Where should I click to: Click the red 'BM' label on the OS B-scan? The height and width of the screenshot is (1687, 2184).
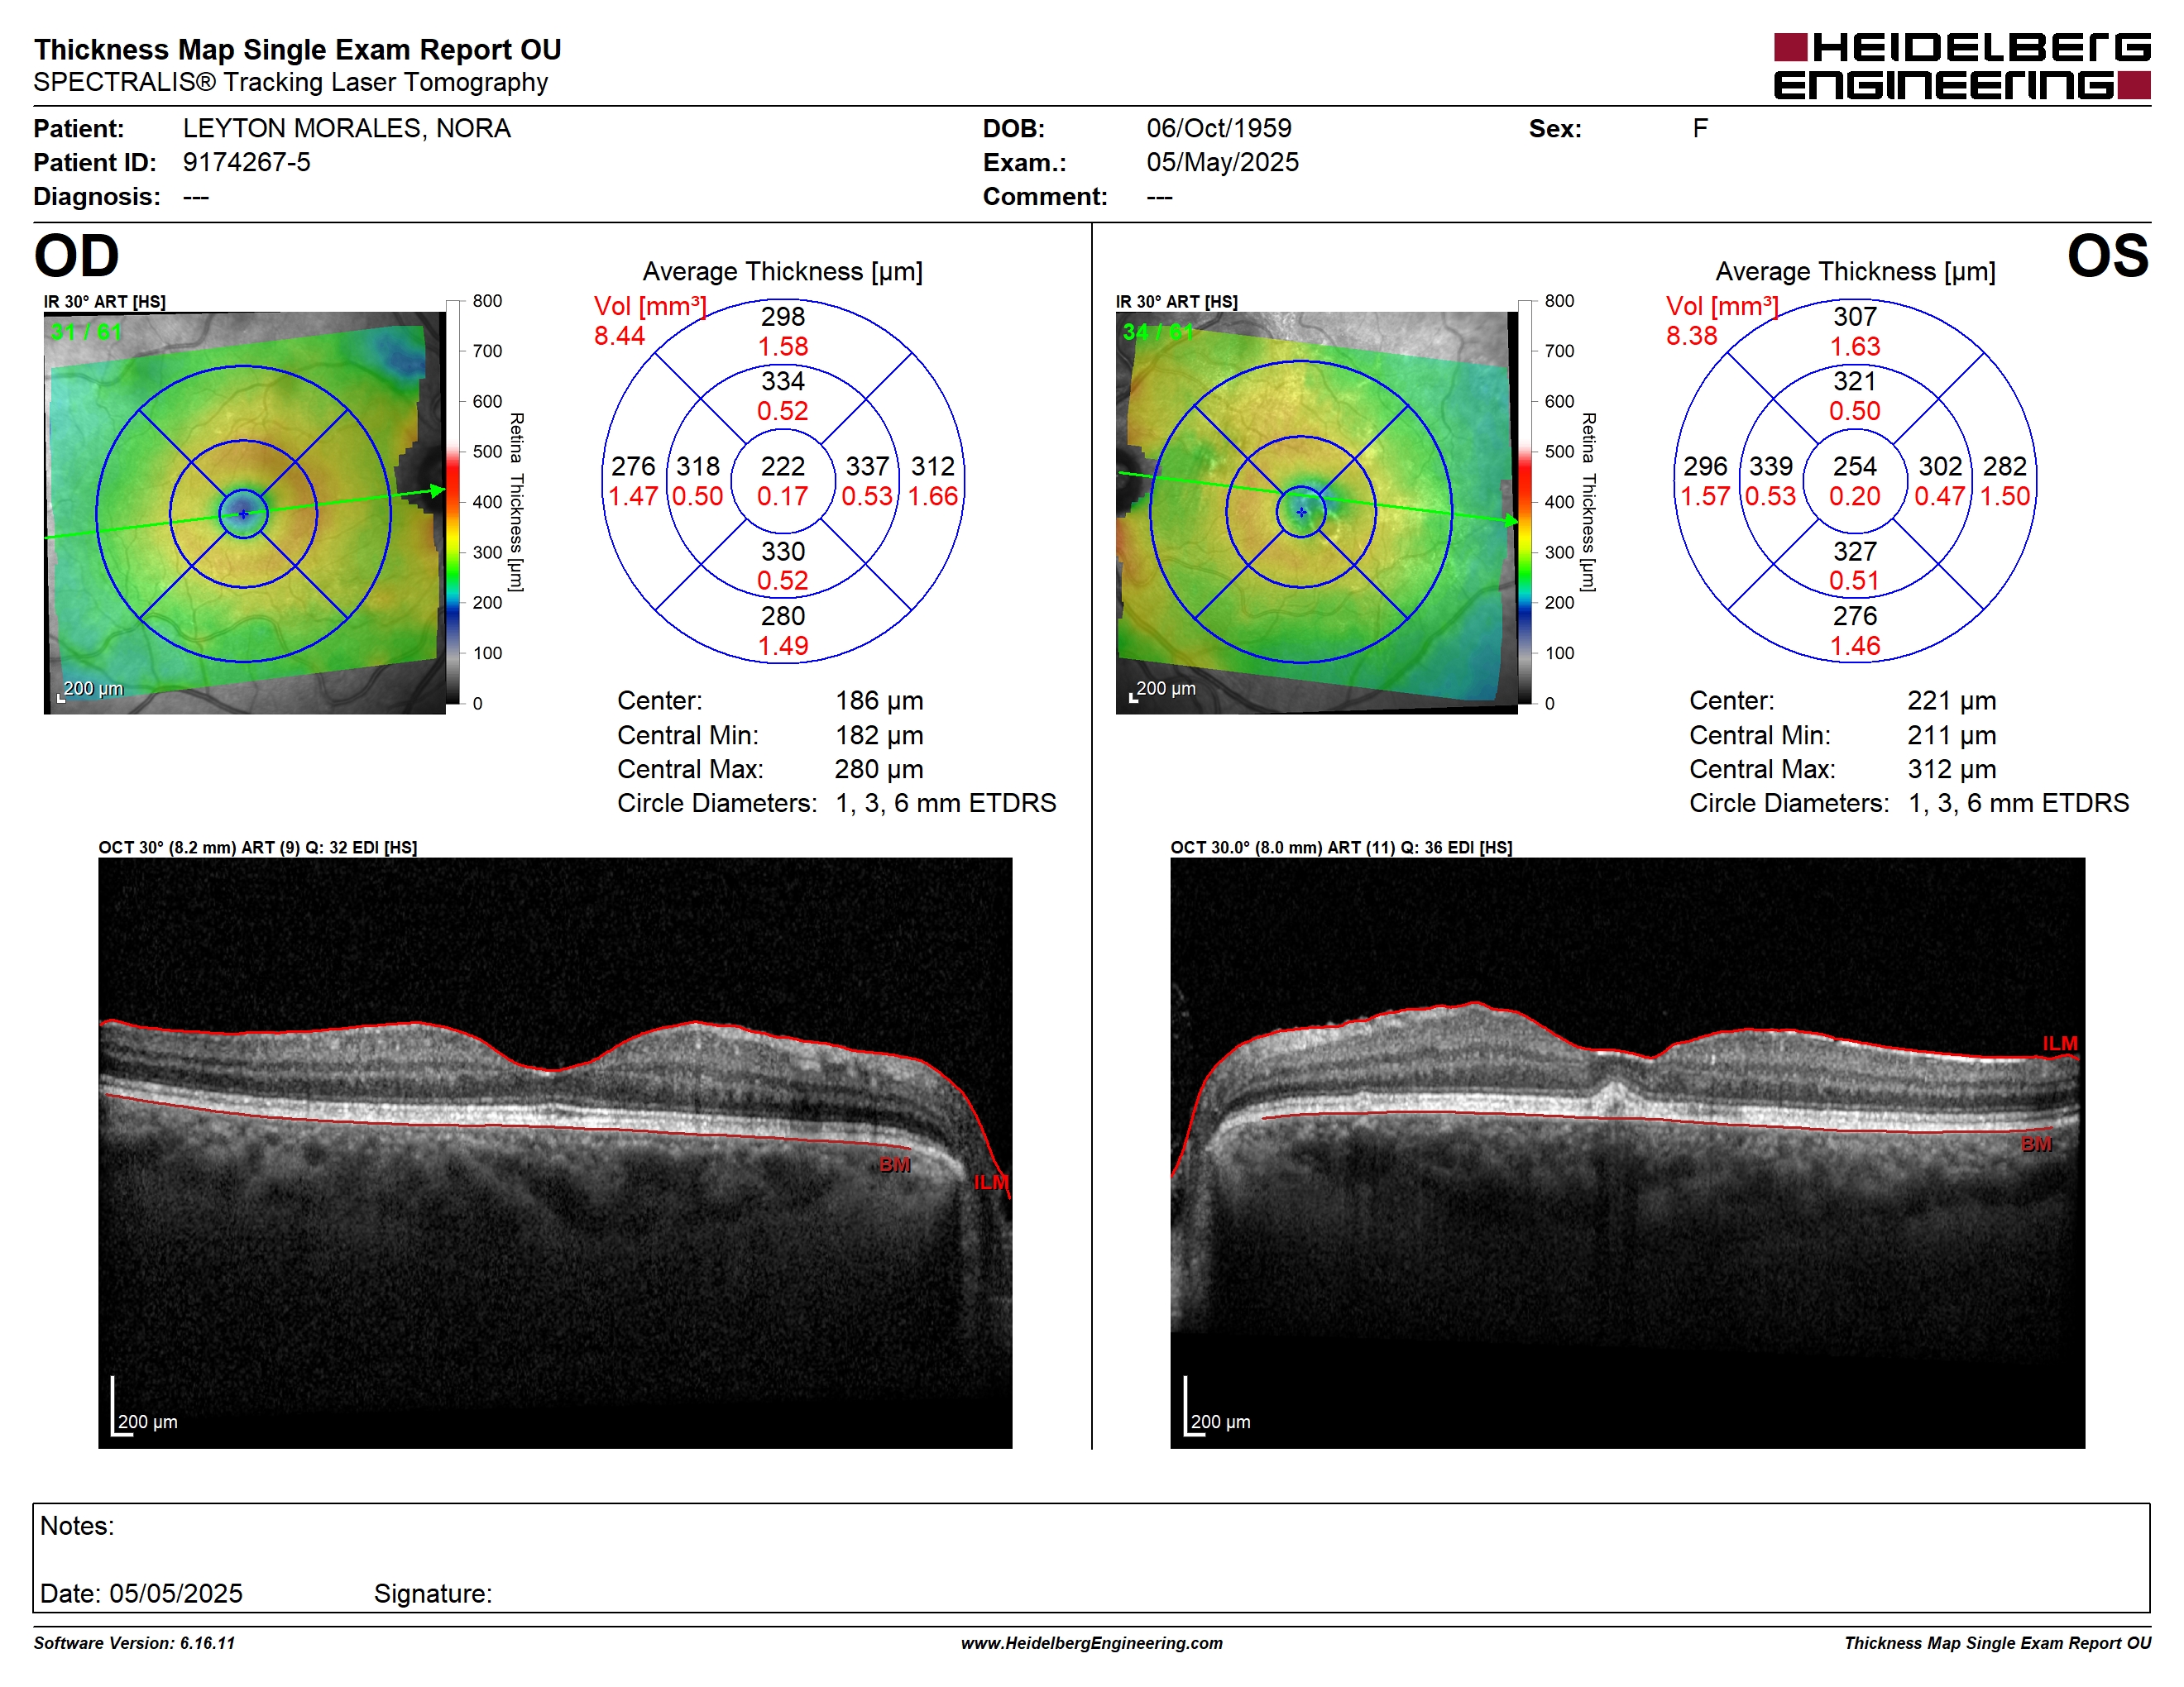click(2036, 1145)
